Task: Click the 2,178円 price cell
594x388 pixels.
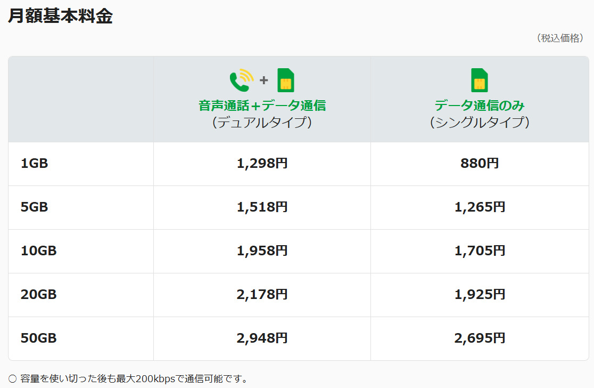Action: click(262, 295)
